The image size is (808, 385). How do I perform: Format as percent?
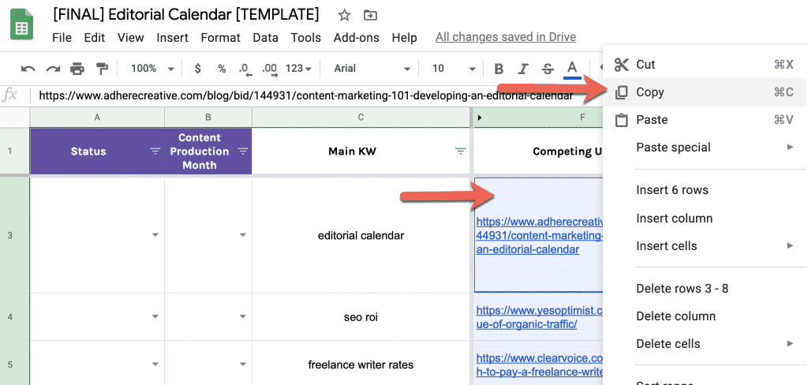[222, 69]
